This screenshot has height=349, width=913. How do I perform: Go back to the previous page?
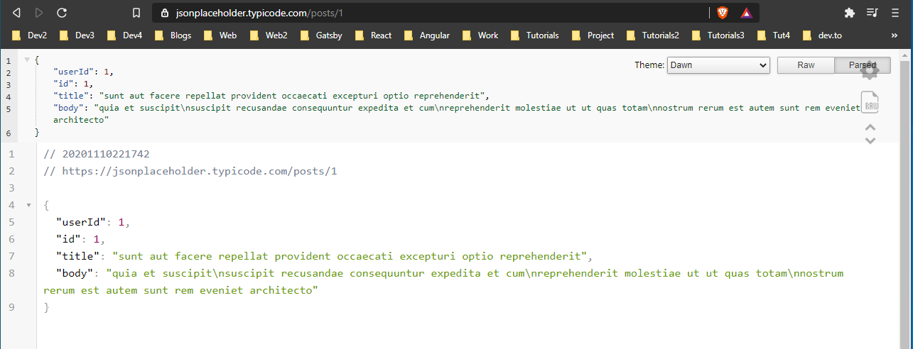pos(17,13)
